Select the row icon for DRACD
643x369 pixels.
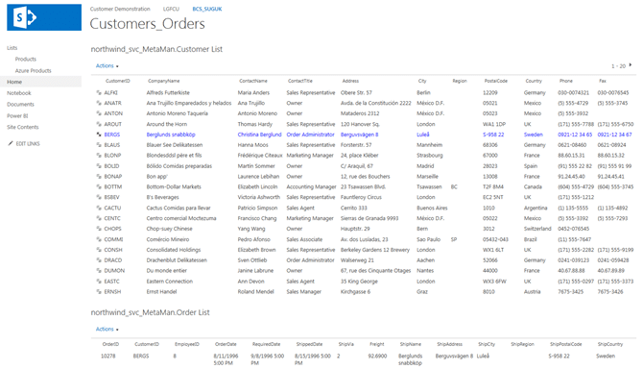(99, 260)
